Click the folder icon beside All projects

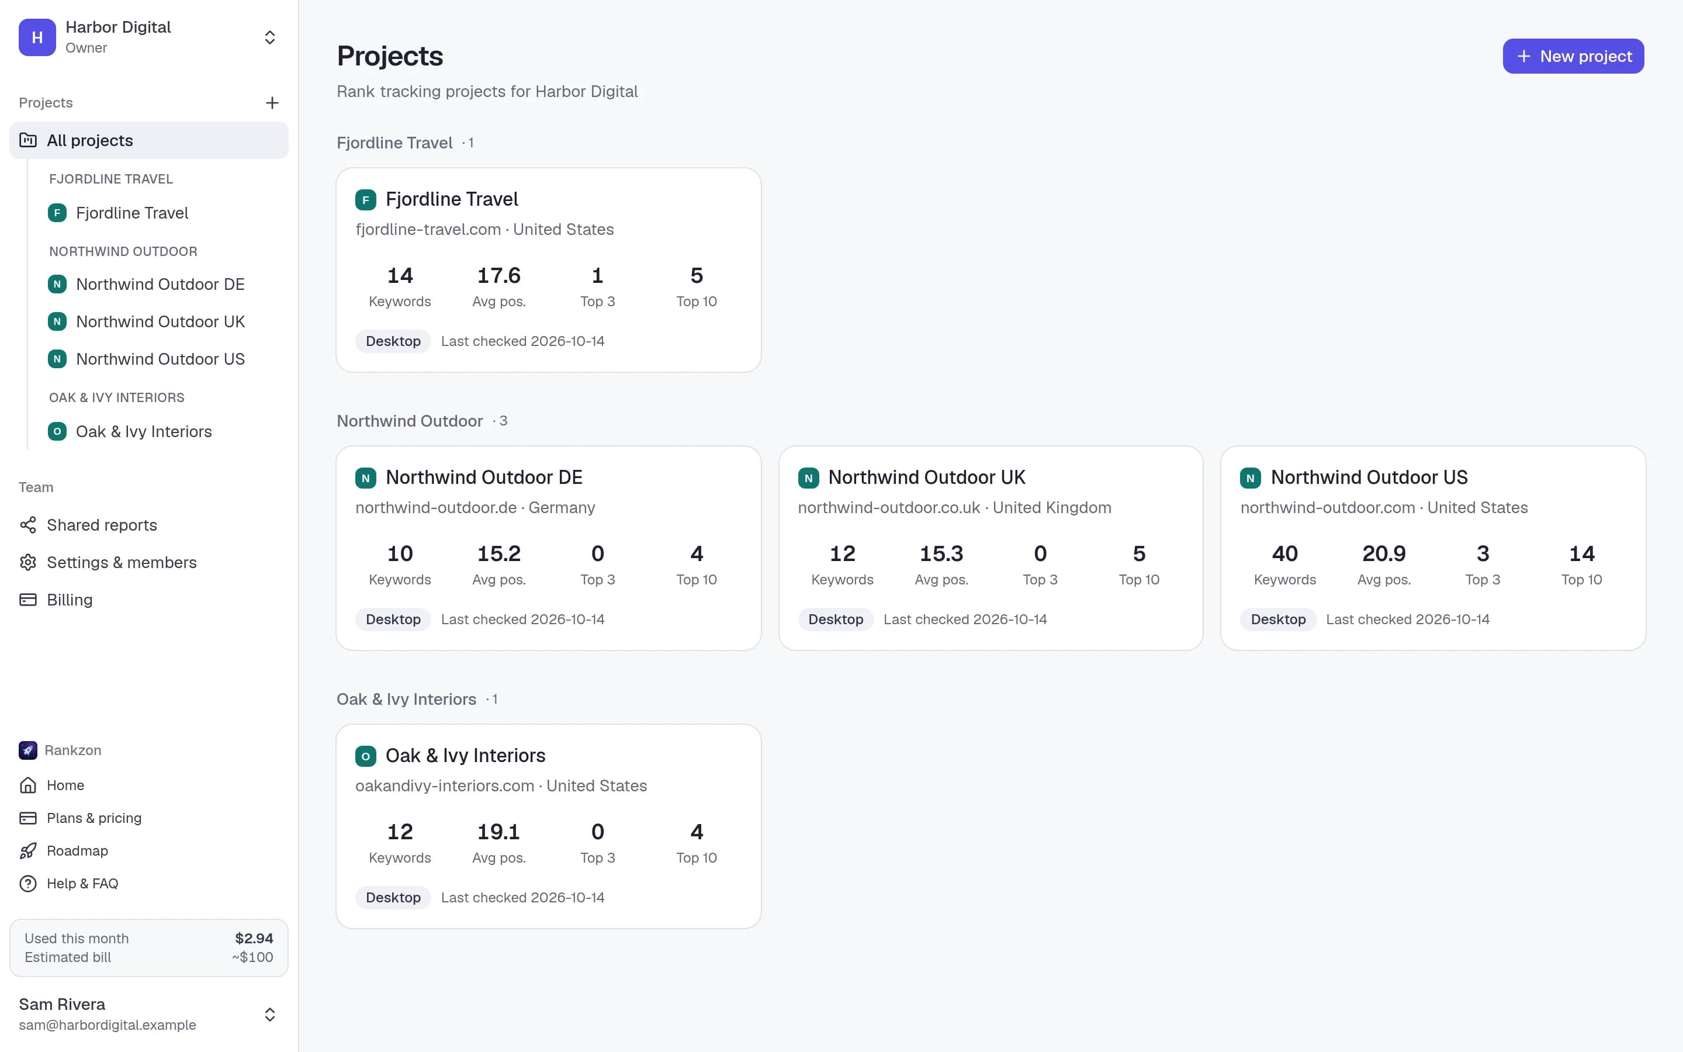28,140
